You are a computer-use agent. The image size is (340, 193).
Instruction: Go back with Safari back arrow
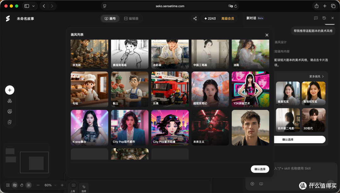pos(44,6)
